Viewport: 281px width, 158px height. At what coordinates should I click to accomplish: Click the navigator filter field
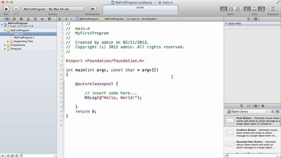click(x=37, y=156)
